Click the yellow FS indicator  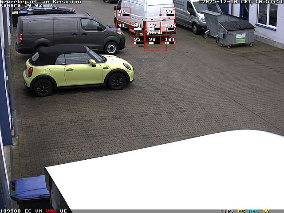[x=241, y=211]
